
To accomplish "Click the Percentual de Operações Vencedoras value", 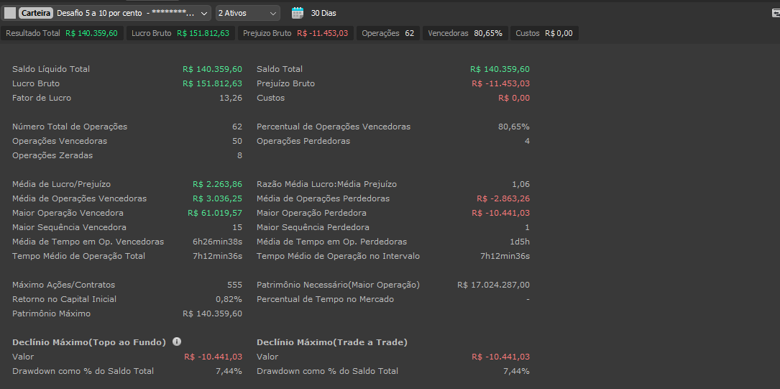I will [514, 127].
